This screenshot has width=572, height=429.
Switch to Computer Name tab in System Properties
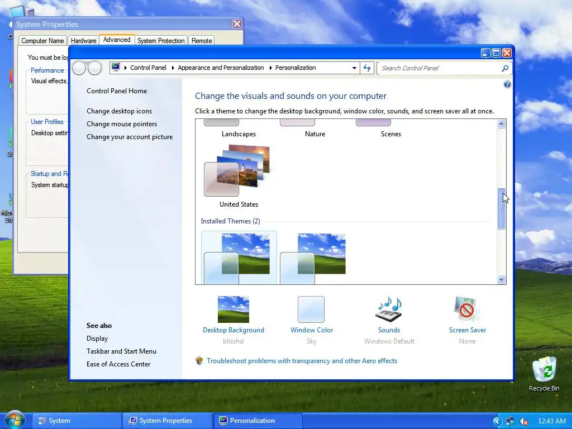pos(42,40)
